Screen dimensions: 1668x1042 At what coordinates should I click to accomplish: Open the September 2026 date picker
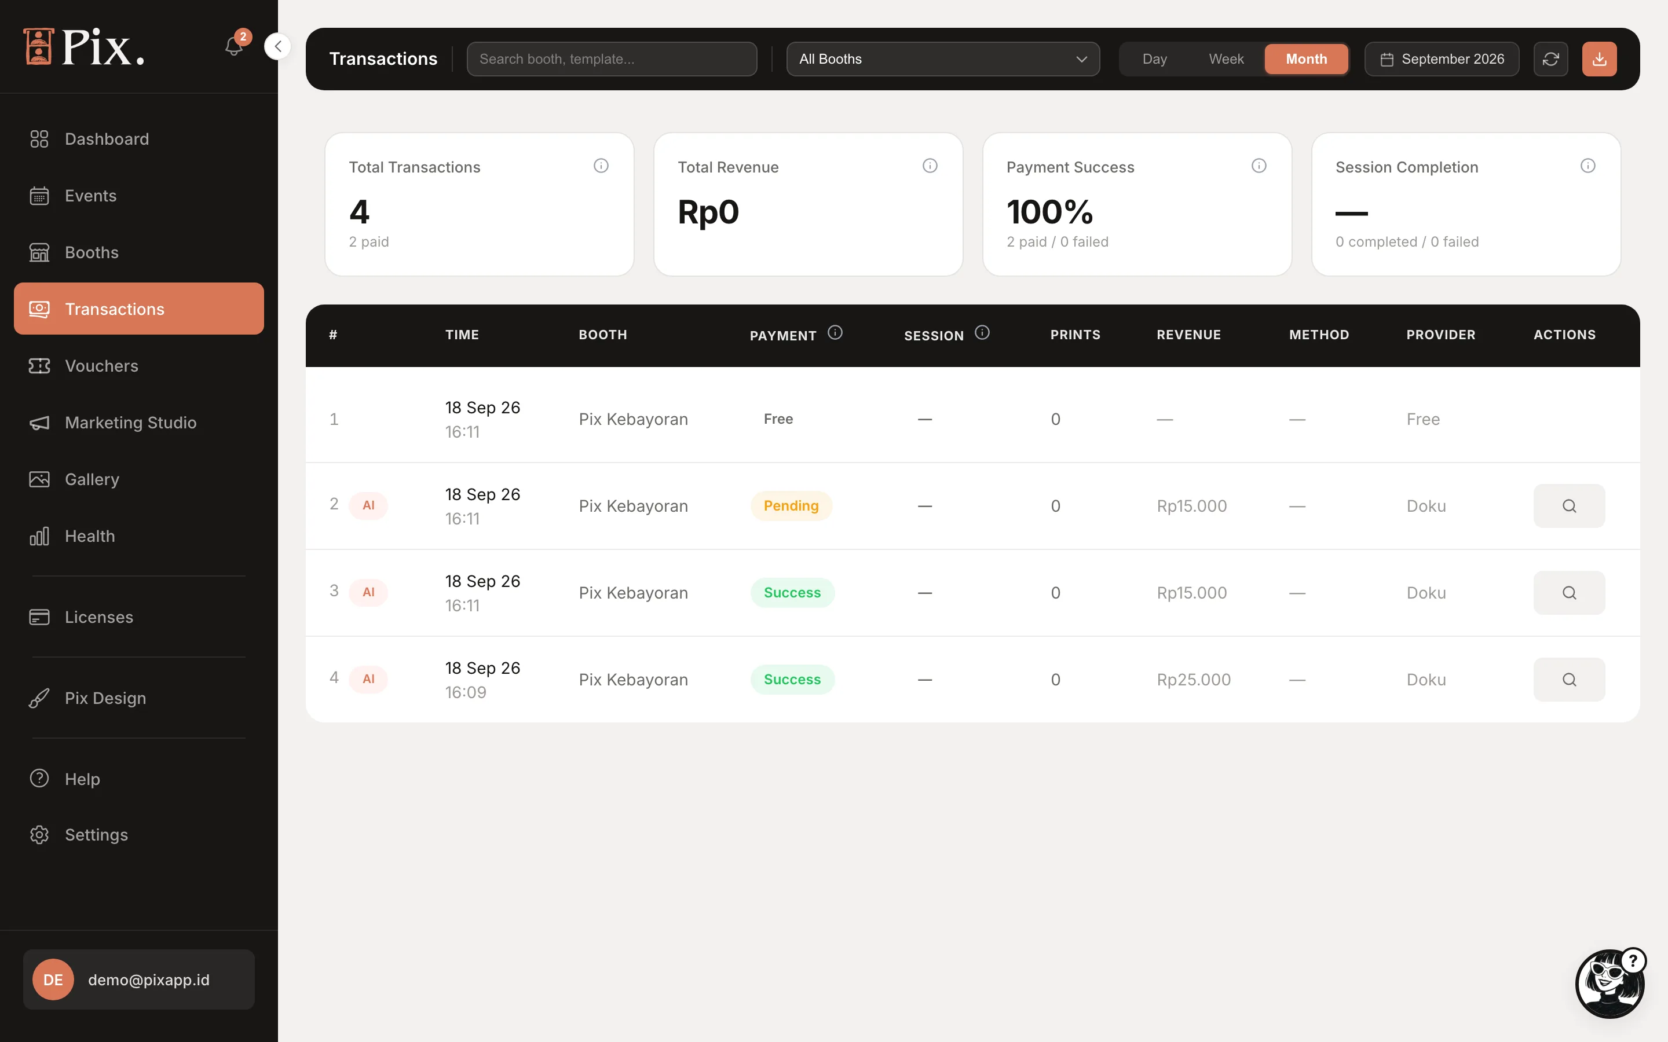point(1441,59)
